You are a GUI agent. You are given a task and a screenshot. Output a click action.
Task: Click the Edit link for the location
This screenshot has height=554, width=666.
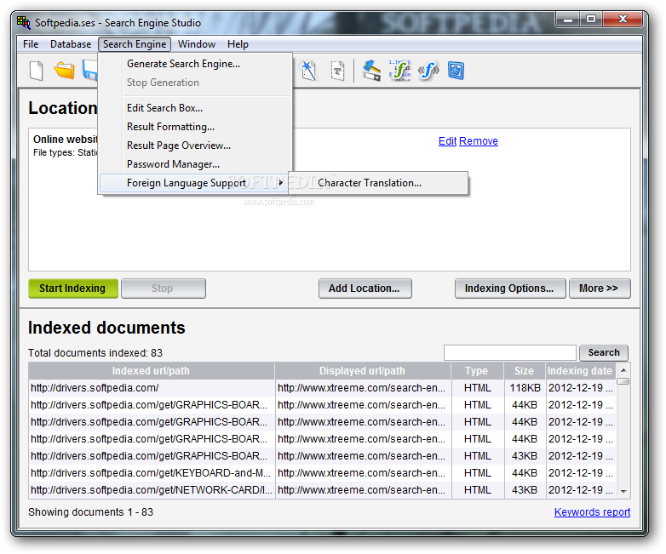coord(447,141)
